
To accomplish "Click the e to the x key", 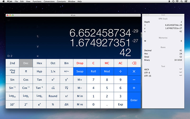I will coord(39,104).
